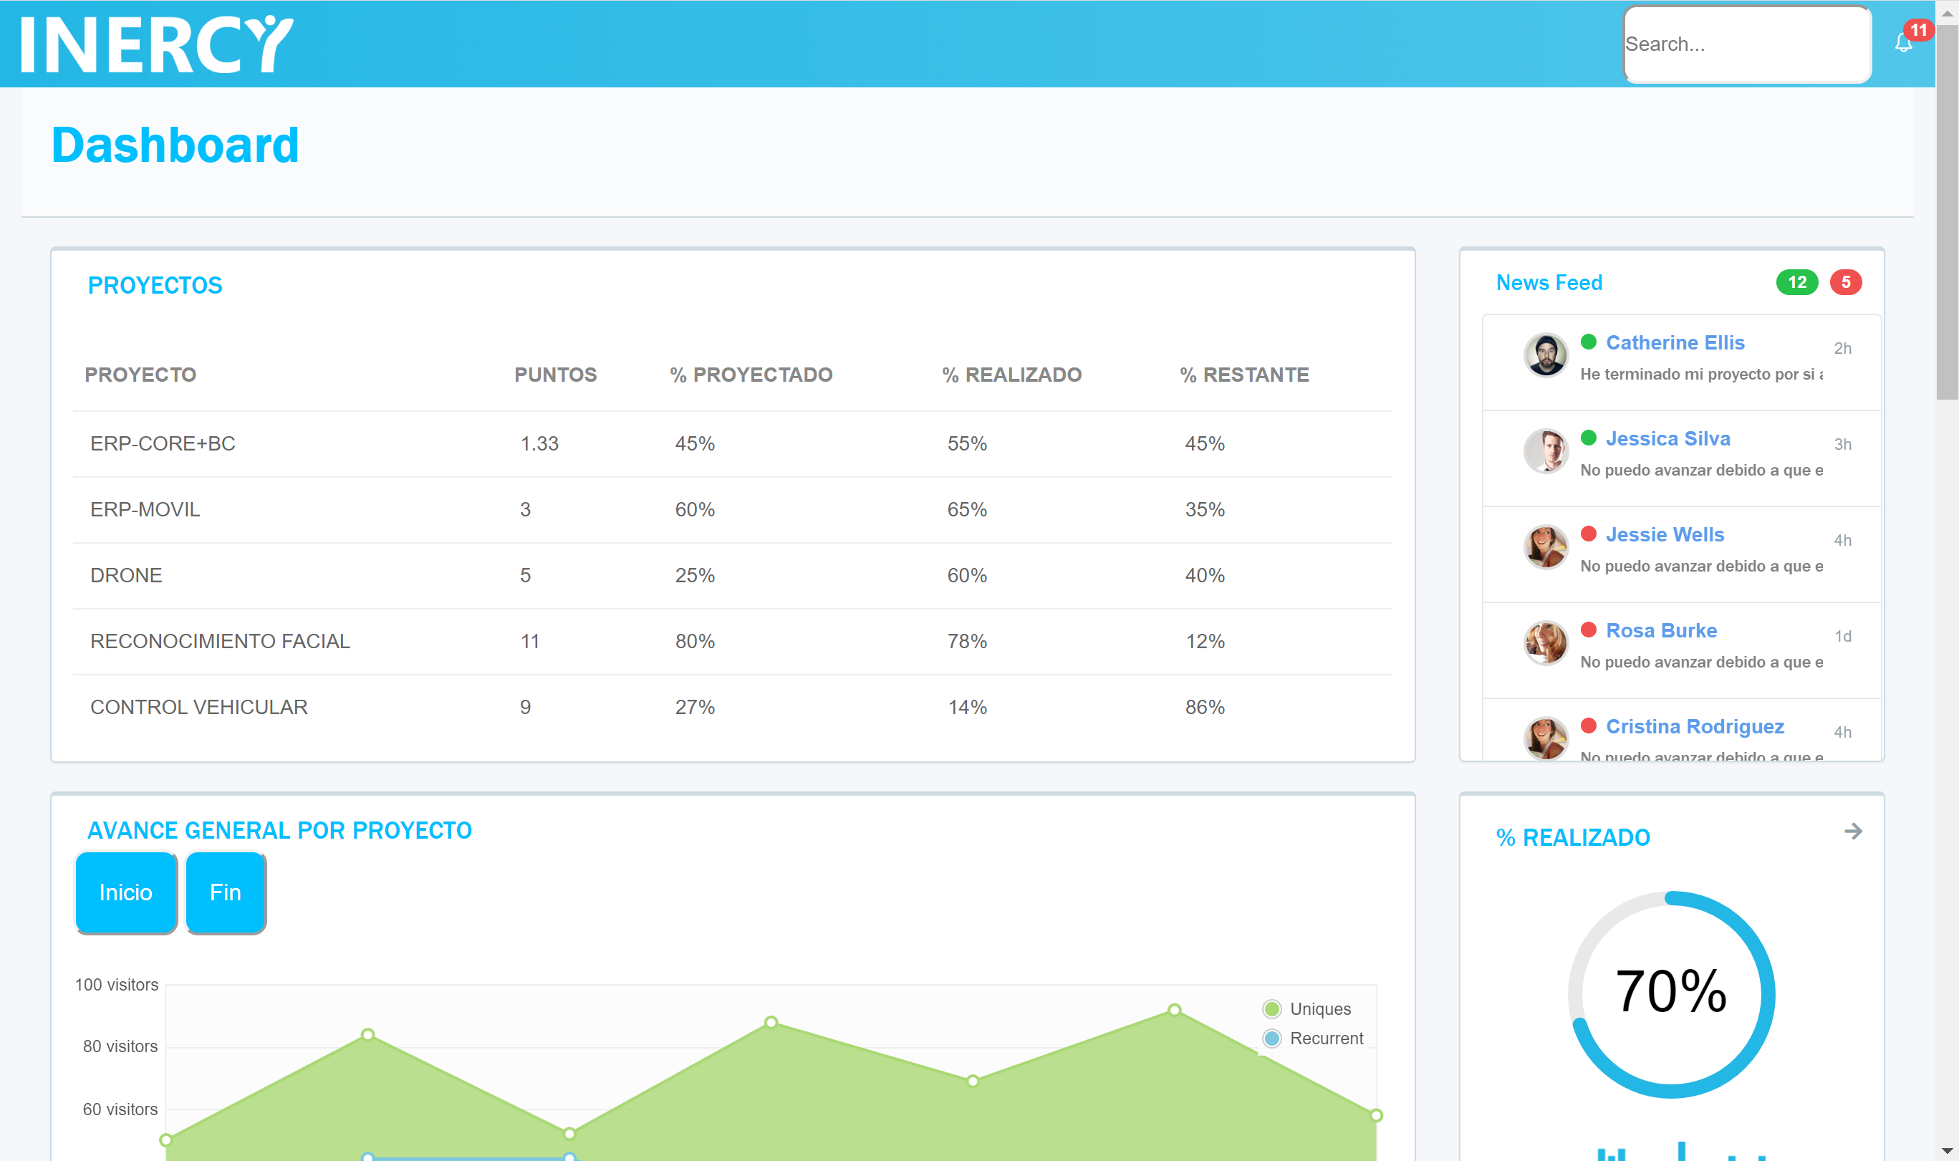This screenshot has width=1959, height=1161.
Task: Click the 70% circular progress indicator
Action: [1671, 993]
